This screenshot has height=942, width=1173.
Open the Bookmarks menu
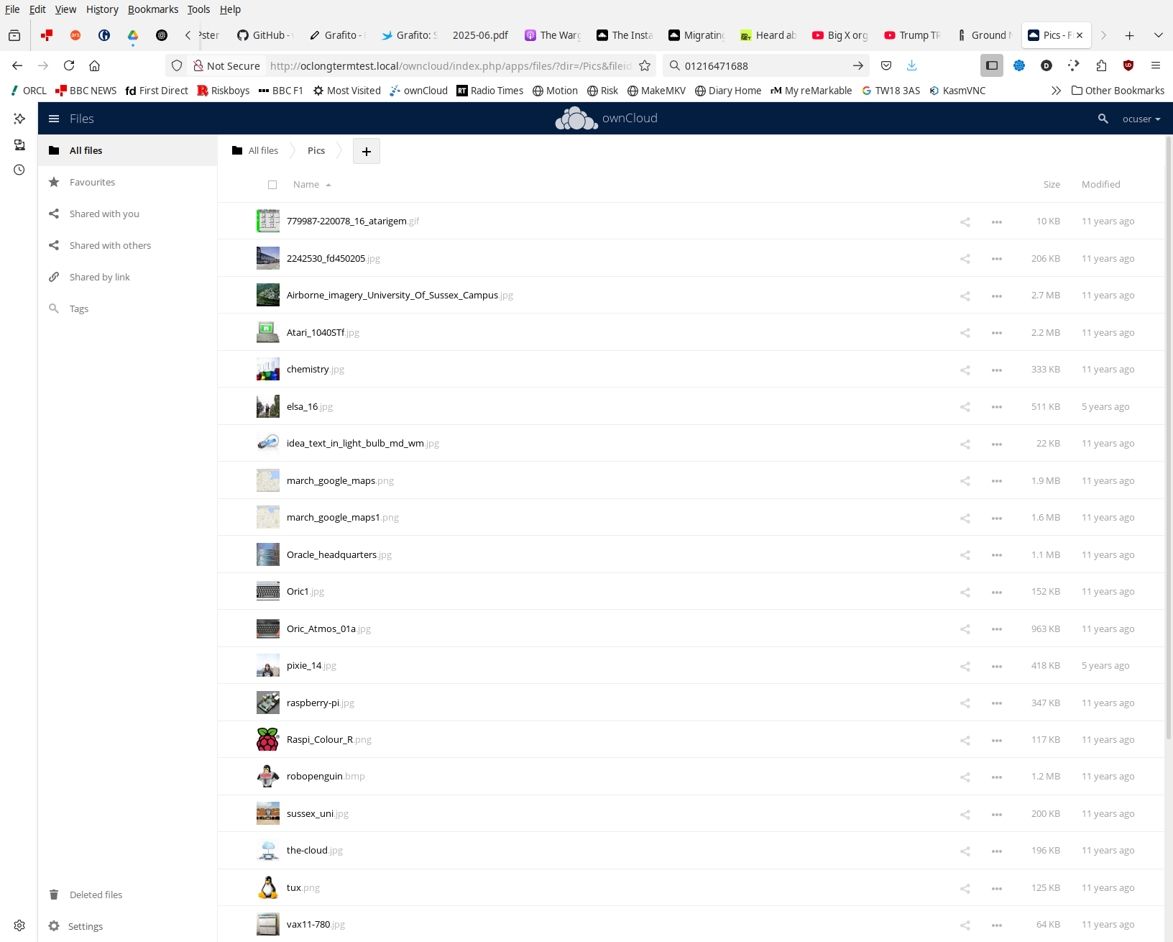[152, 9]
